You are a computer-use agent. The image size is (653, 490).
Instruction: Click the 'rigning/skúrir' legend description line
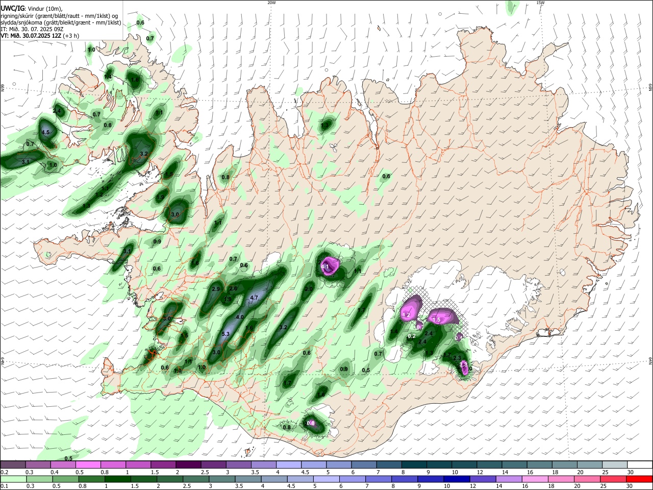point(59,15)
